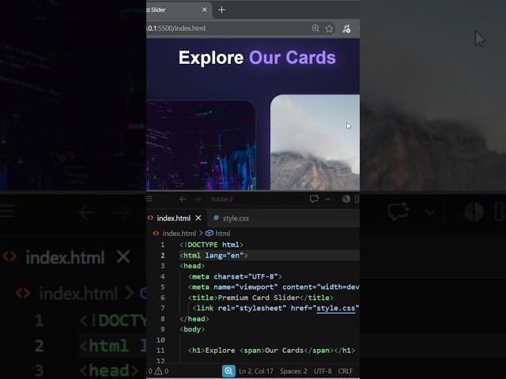
Task: Click the '<body>' tag on line 9
Action: click(x=192, y=329)
